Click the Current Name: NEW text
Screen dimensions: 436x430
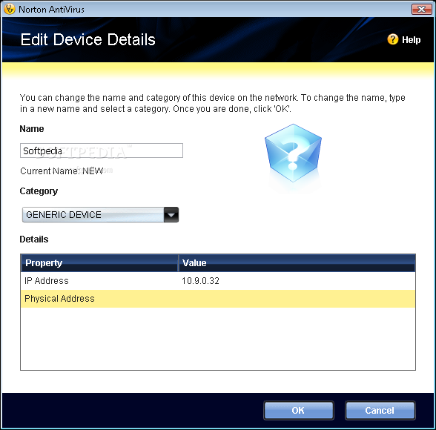tap(62, 171)
